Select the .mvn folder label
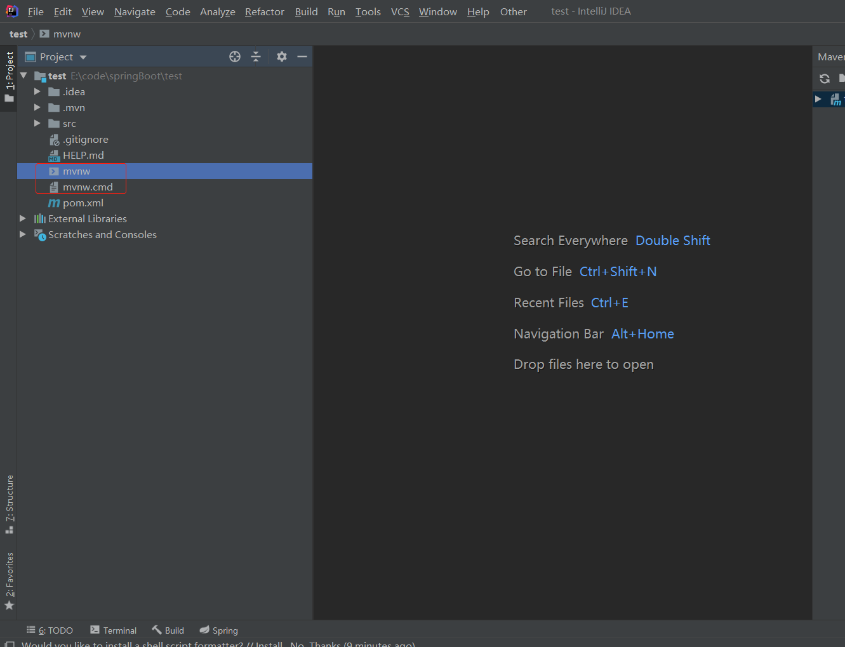This screenshot has height=647, width=845. point(74,107)
